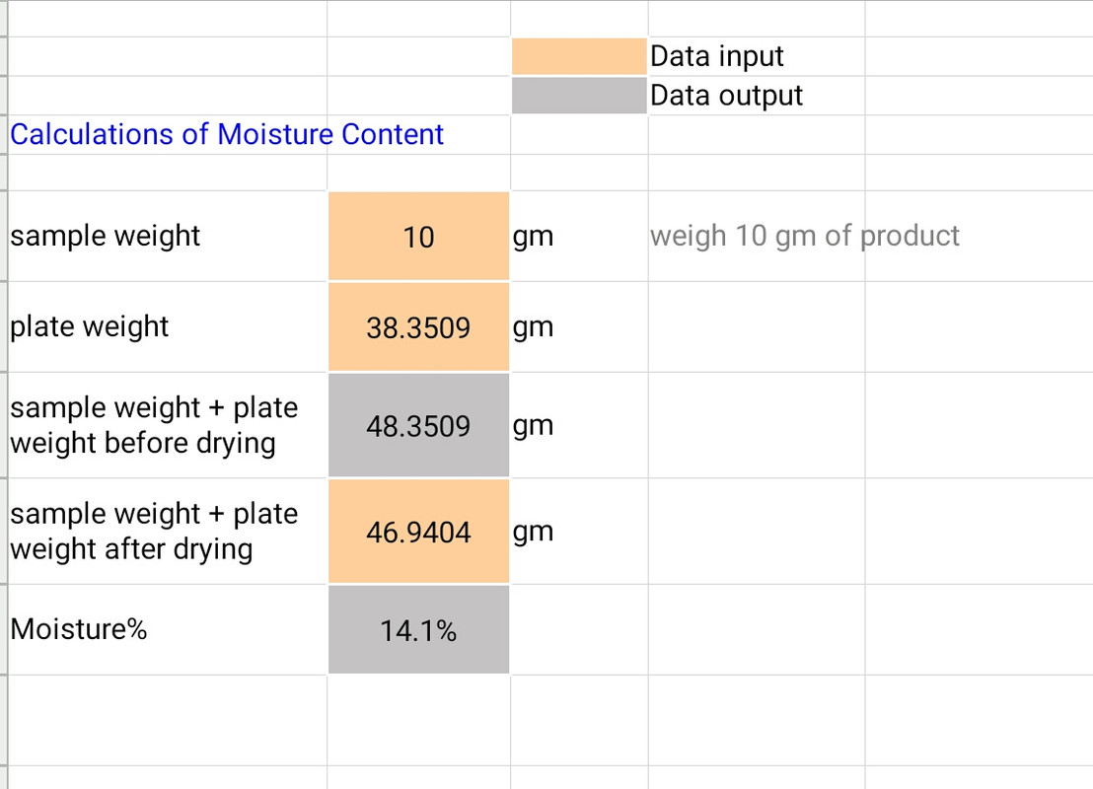Click the gm unit beside sample weight
The image size is (1093, 789).
534,237
